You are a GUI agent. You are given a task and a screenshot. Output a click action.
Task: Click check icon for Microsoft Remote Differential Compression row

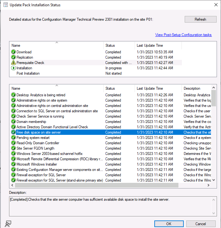(13, 159)
